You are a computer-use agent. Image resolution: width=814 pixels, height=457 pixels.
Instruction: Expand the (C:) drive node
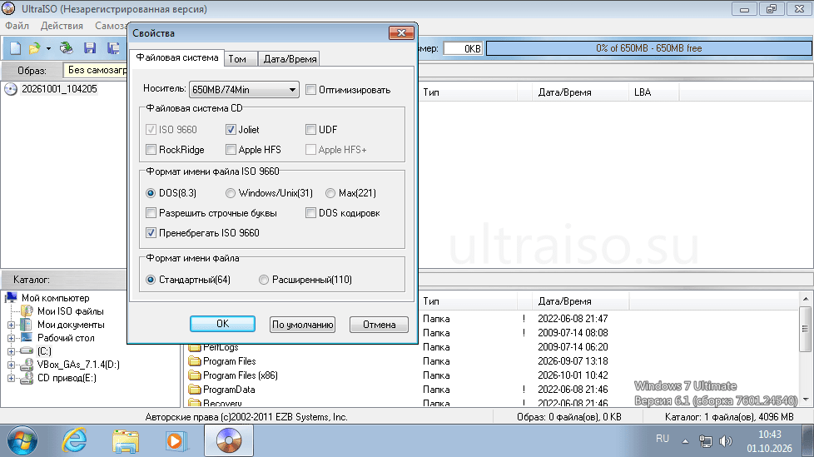[11, 351]
